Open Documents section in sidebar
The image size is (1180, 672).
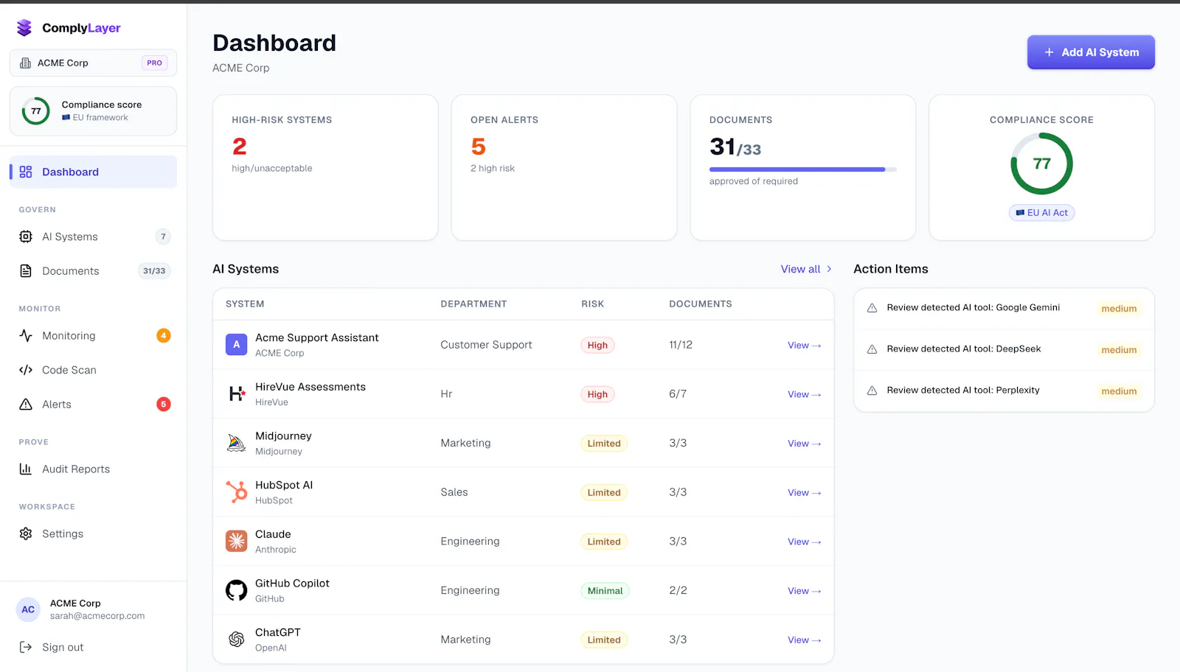coord(93,271)
